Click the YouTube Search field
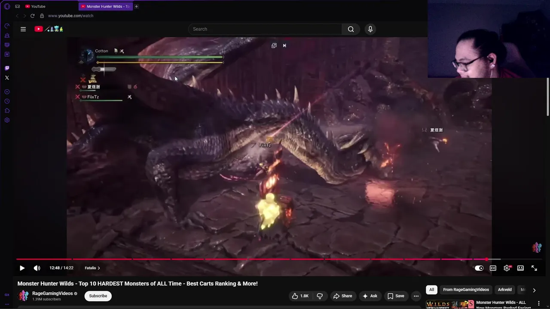The image size is (550, 309). pyautogui.click(x=265, y=29)
